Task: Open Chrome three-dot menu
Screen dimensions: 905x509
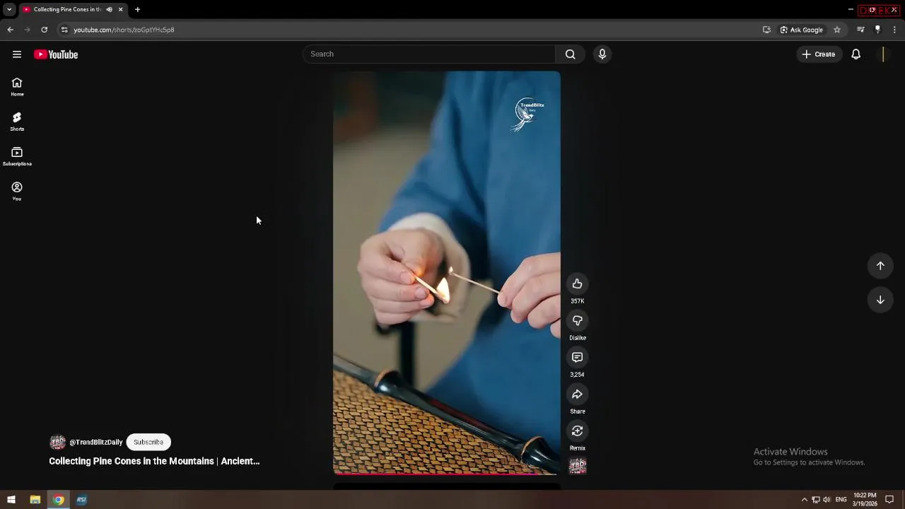Action: (894, 30)
